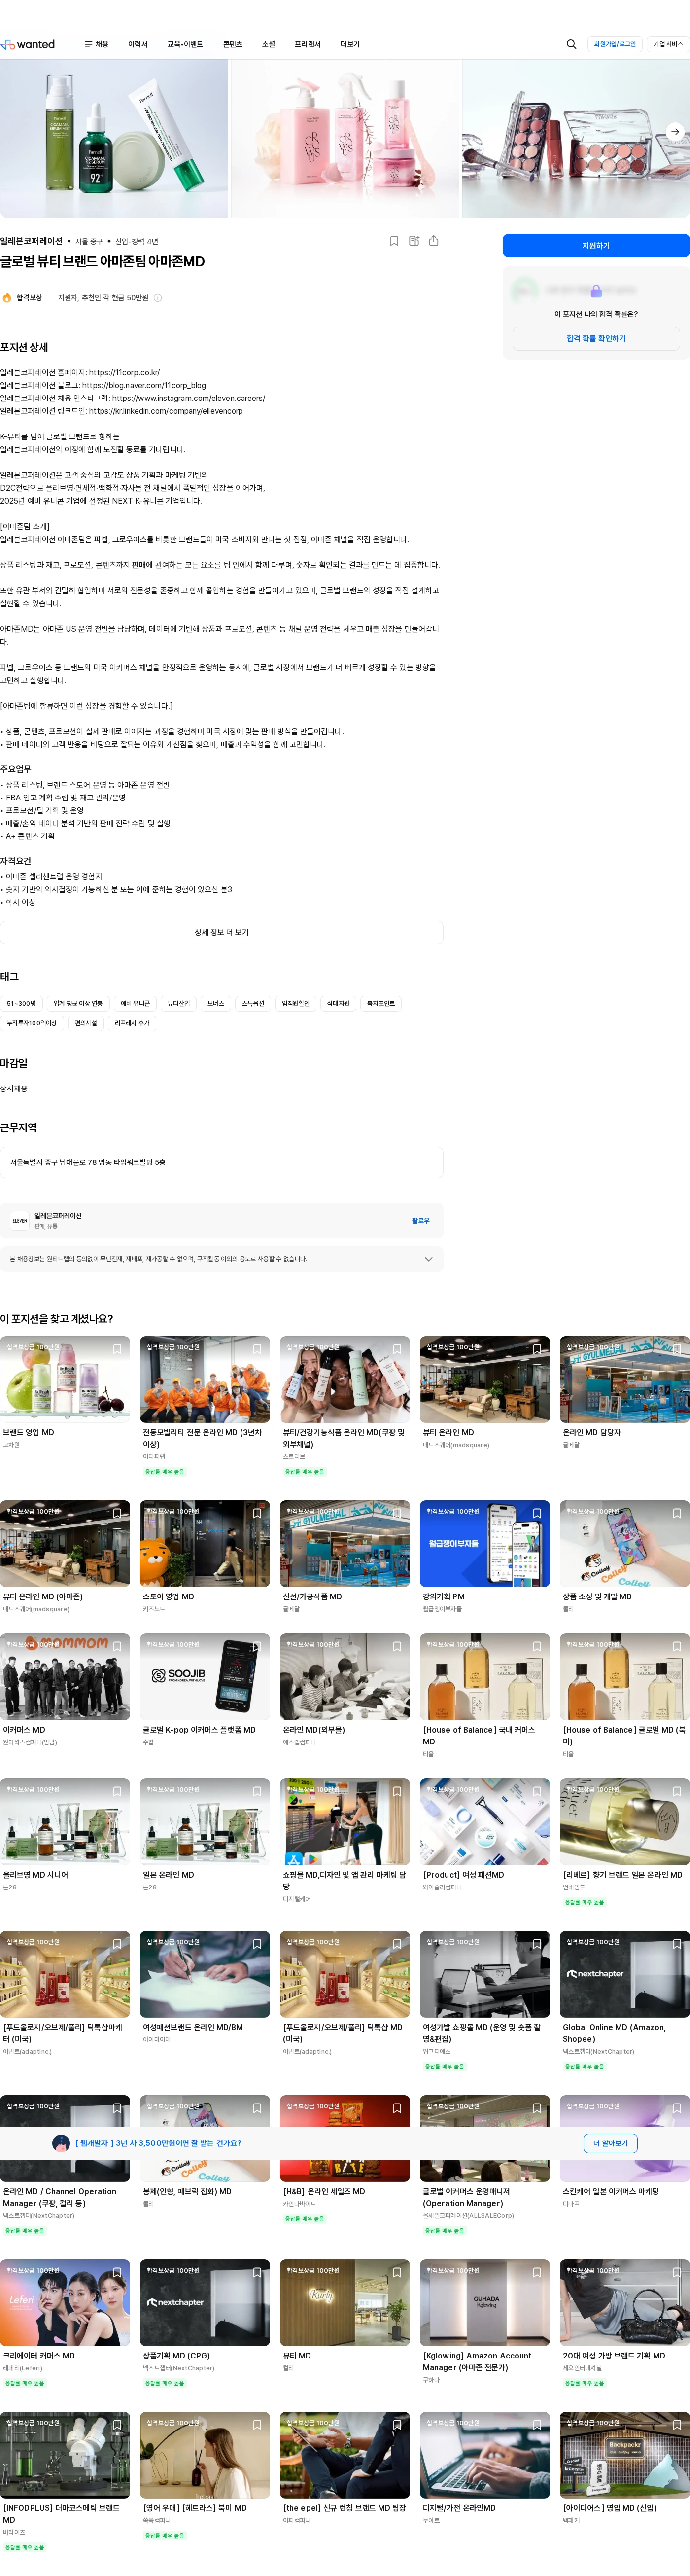Open company name 일레븐코퍼레이션 above the job title
Screen dimensions: 690x2576
31,241
